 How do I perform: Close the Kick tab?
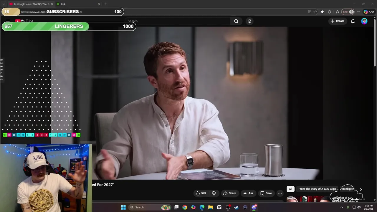pyautogui.click(x=99, y=4)
